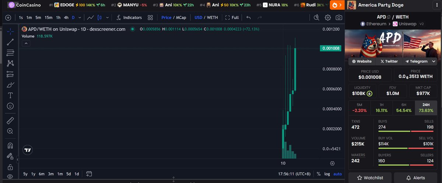Image resolution: width=442 pixels, height=183 pixels.
Task: Toggle magnet mode for drawings
Action: point(10,145)
